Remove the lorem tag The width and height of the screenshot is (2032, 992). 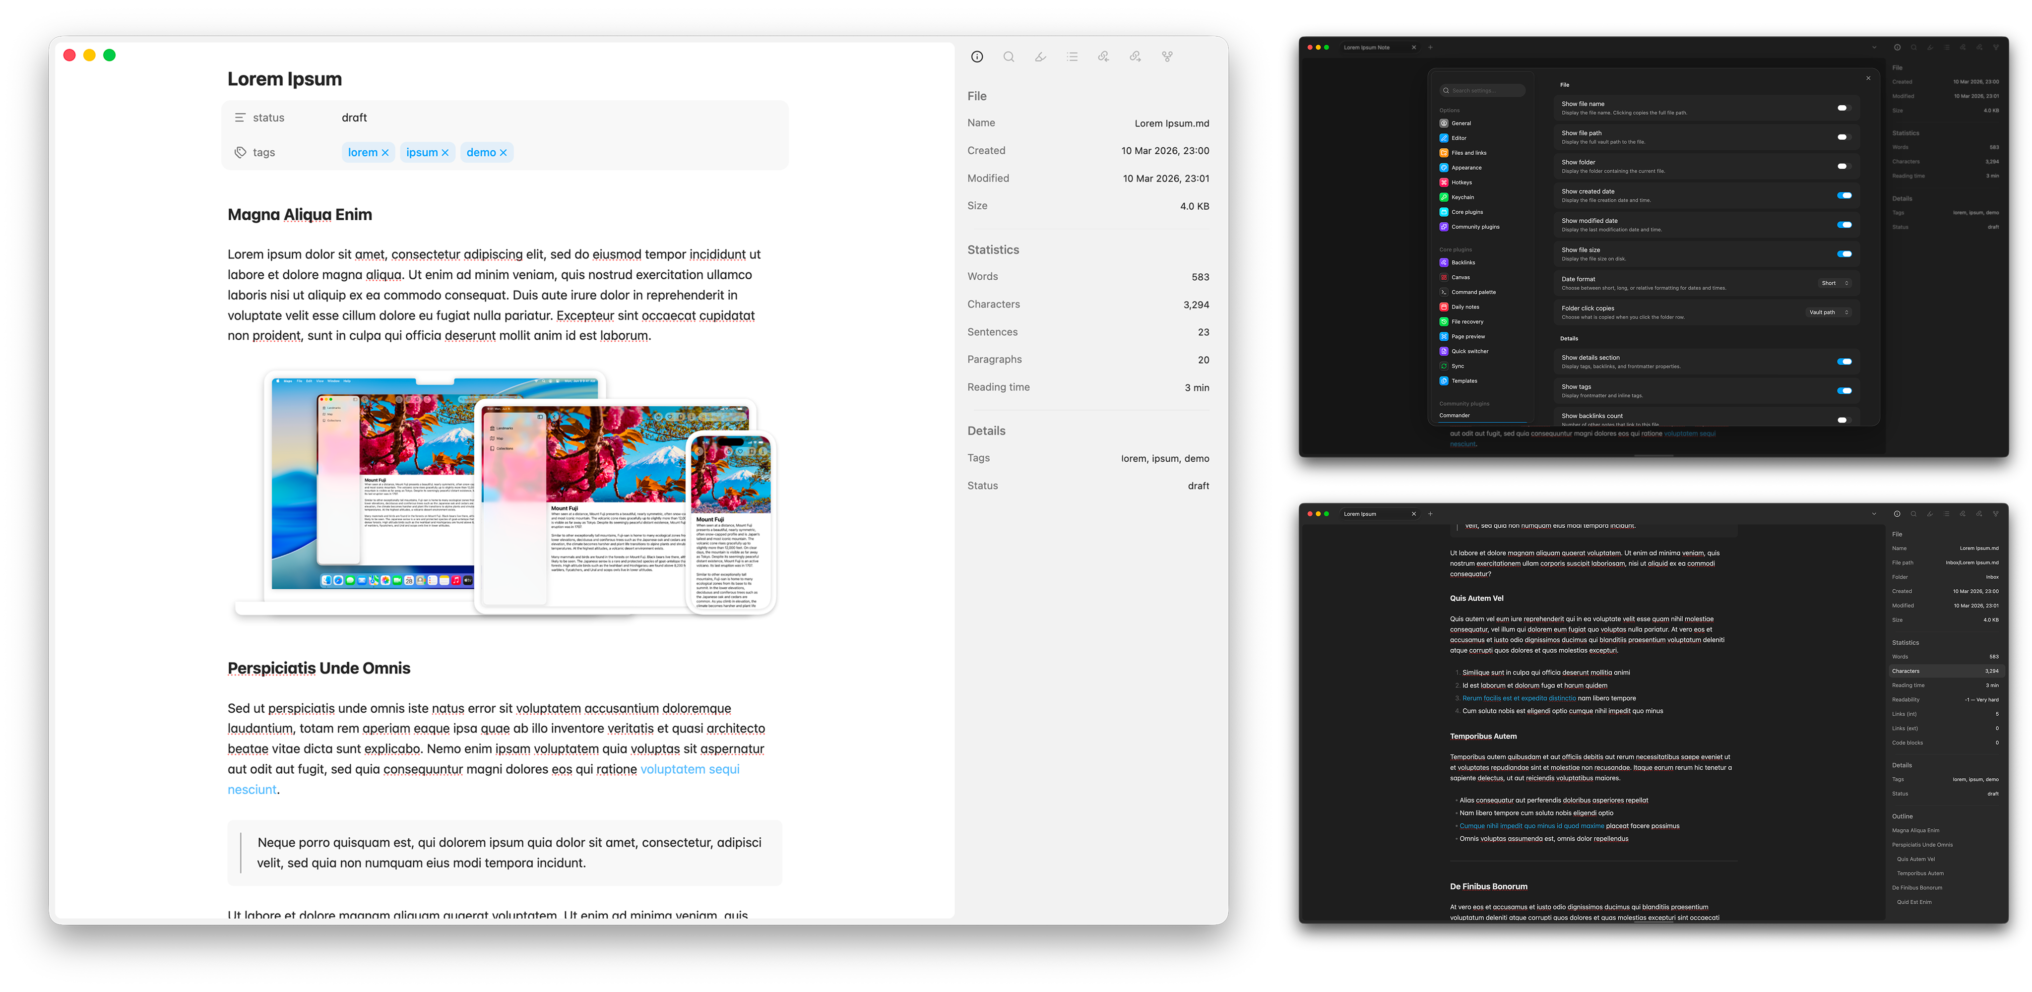[x=385, y=153]
